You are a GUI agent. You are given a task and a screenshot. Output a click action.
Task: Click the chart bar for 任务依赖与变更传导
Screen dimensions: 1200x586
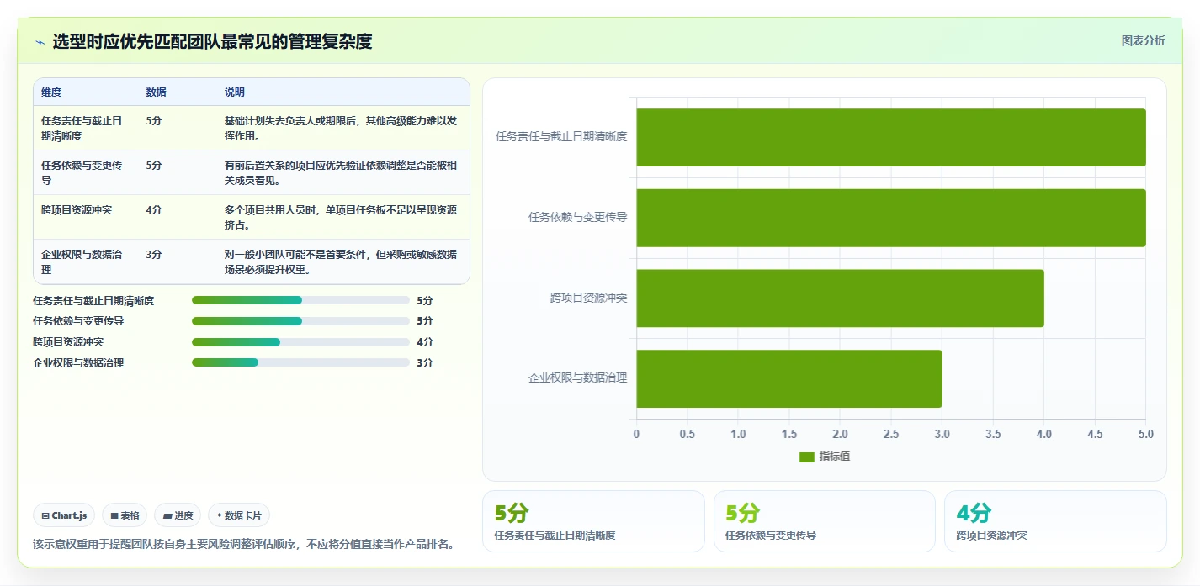click(891, 218)
